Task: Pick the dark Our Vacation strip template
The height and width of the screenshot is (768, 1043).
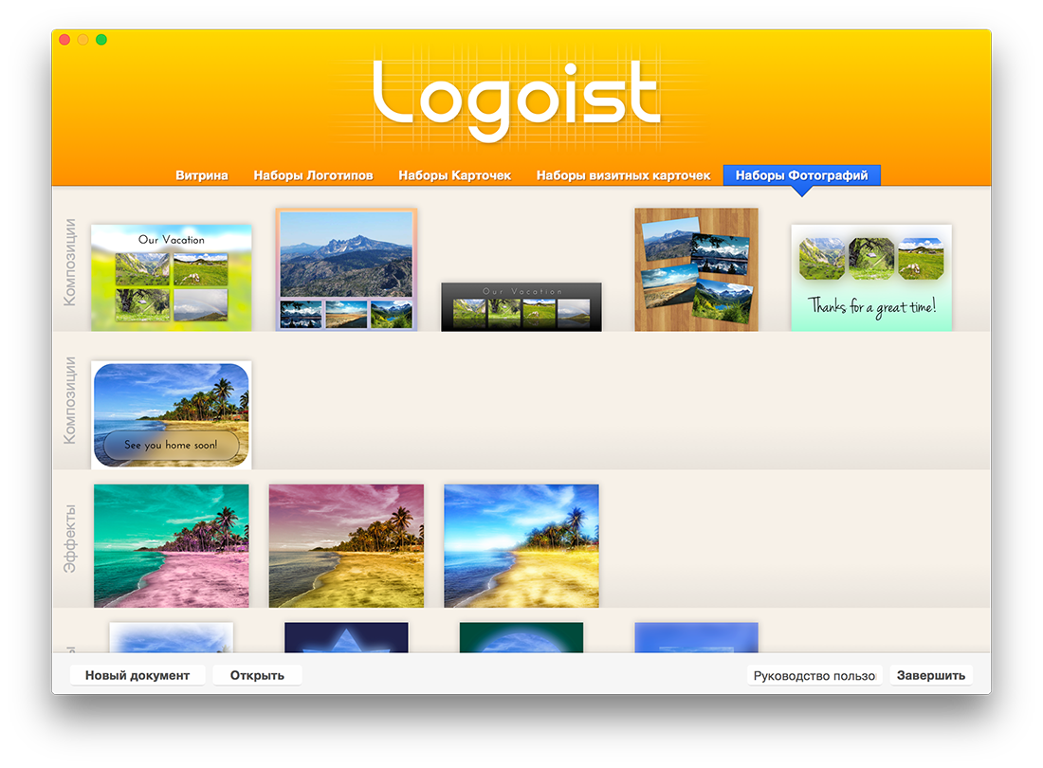Action: point(521,306)
